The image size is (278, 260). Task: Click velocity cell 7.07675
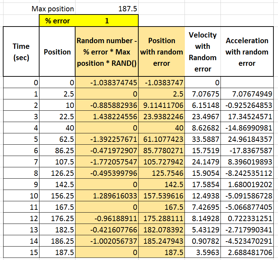(203, 94)
